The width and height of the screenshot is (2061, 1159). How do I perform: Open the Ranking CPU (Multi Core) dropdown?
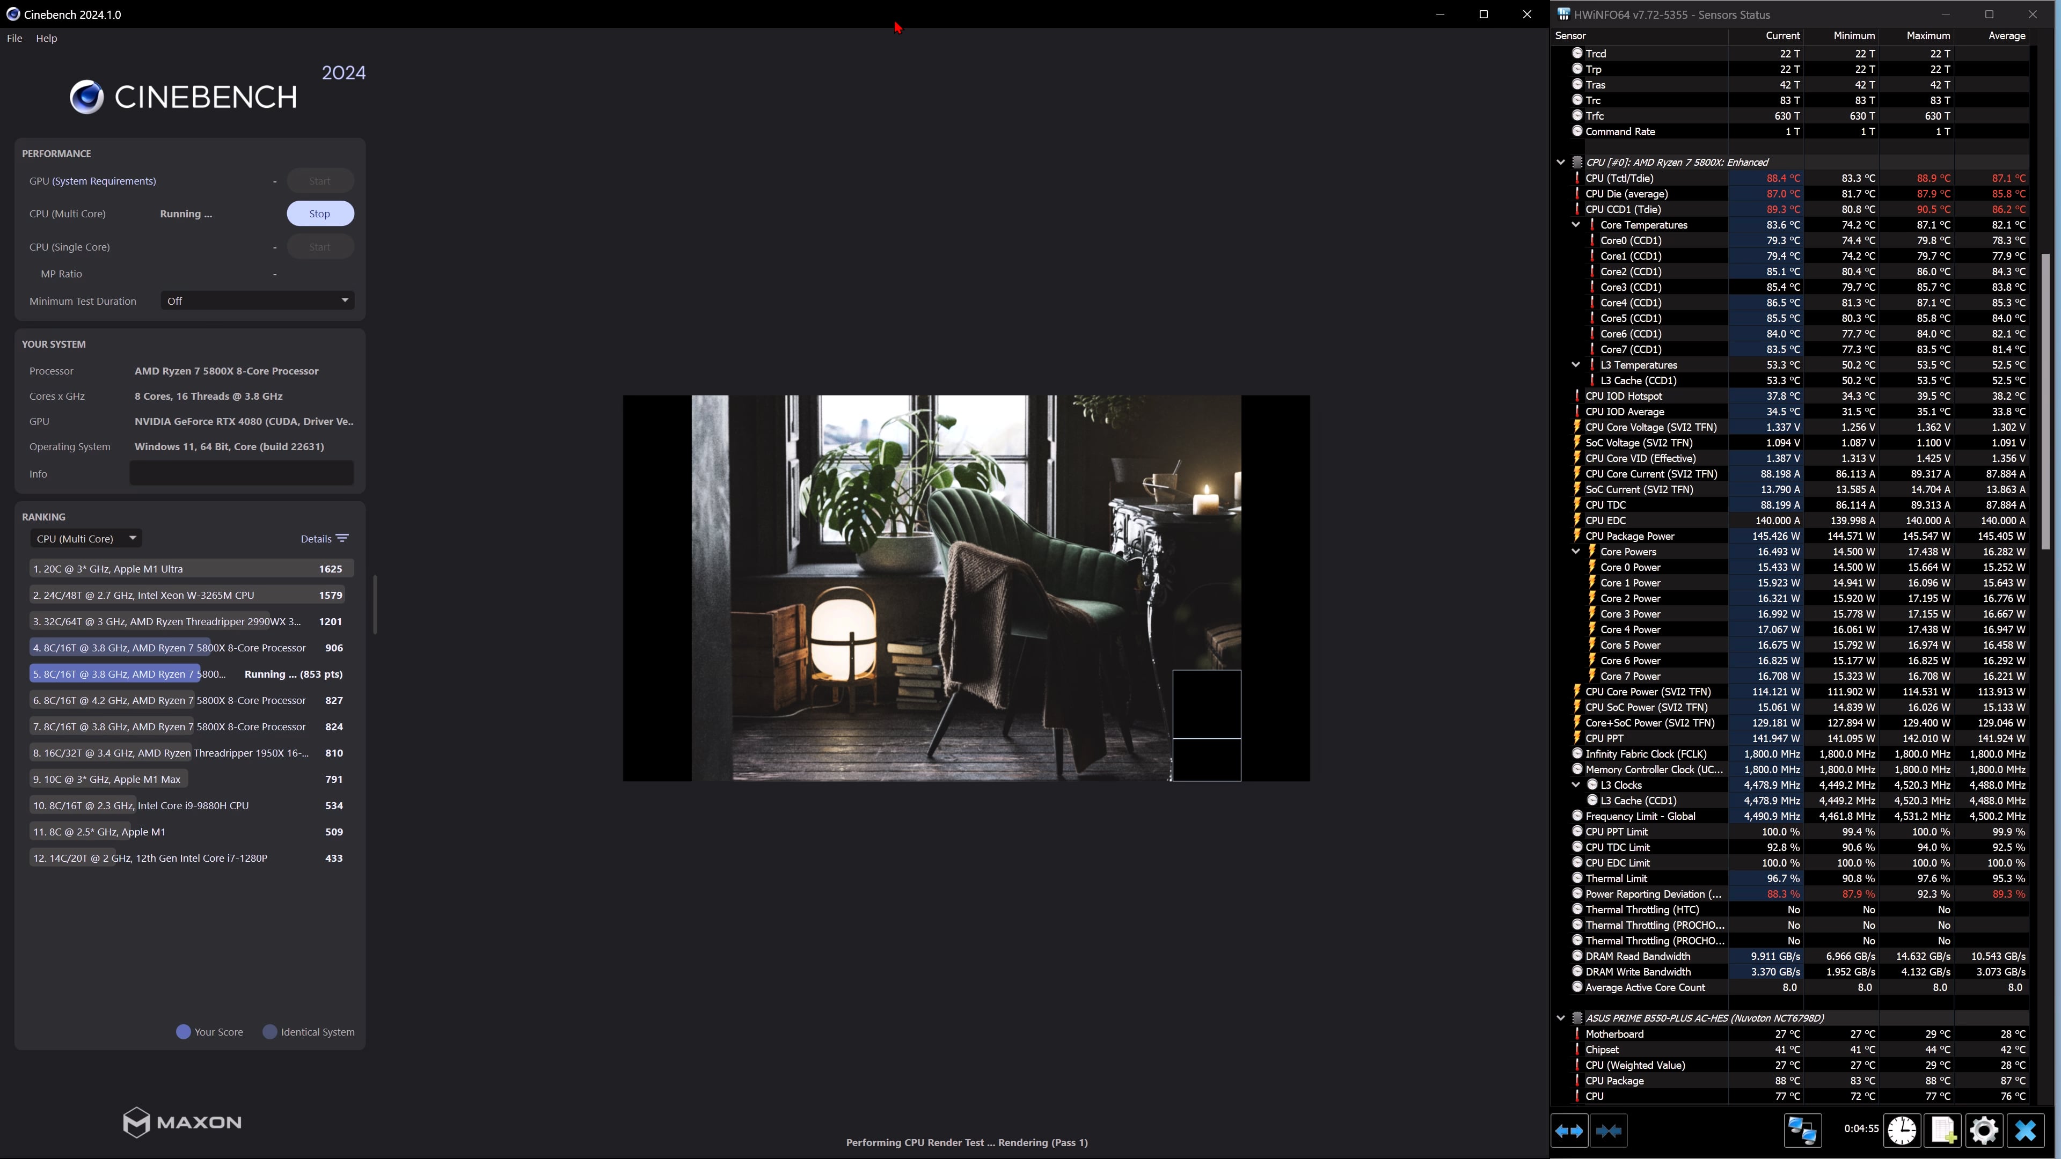coord(86,538)
